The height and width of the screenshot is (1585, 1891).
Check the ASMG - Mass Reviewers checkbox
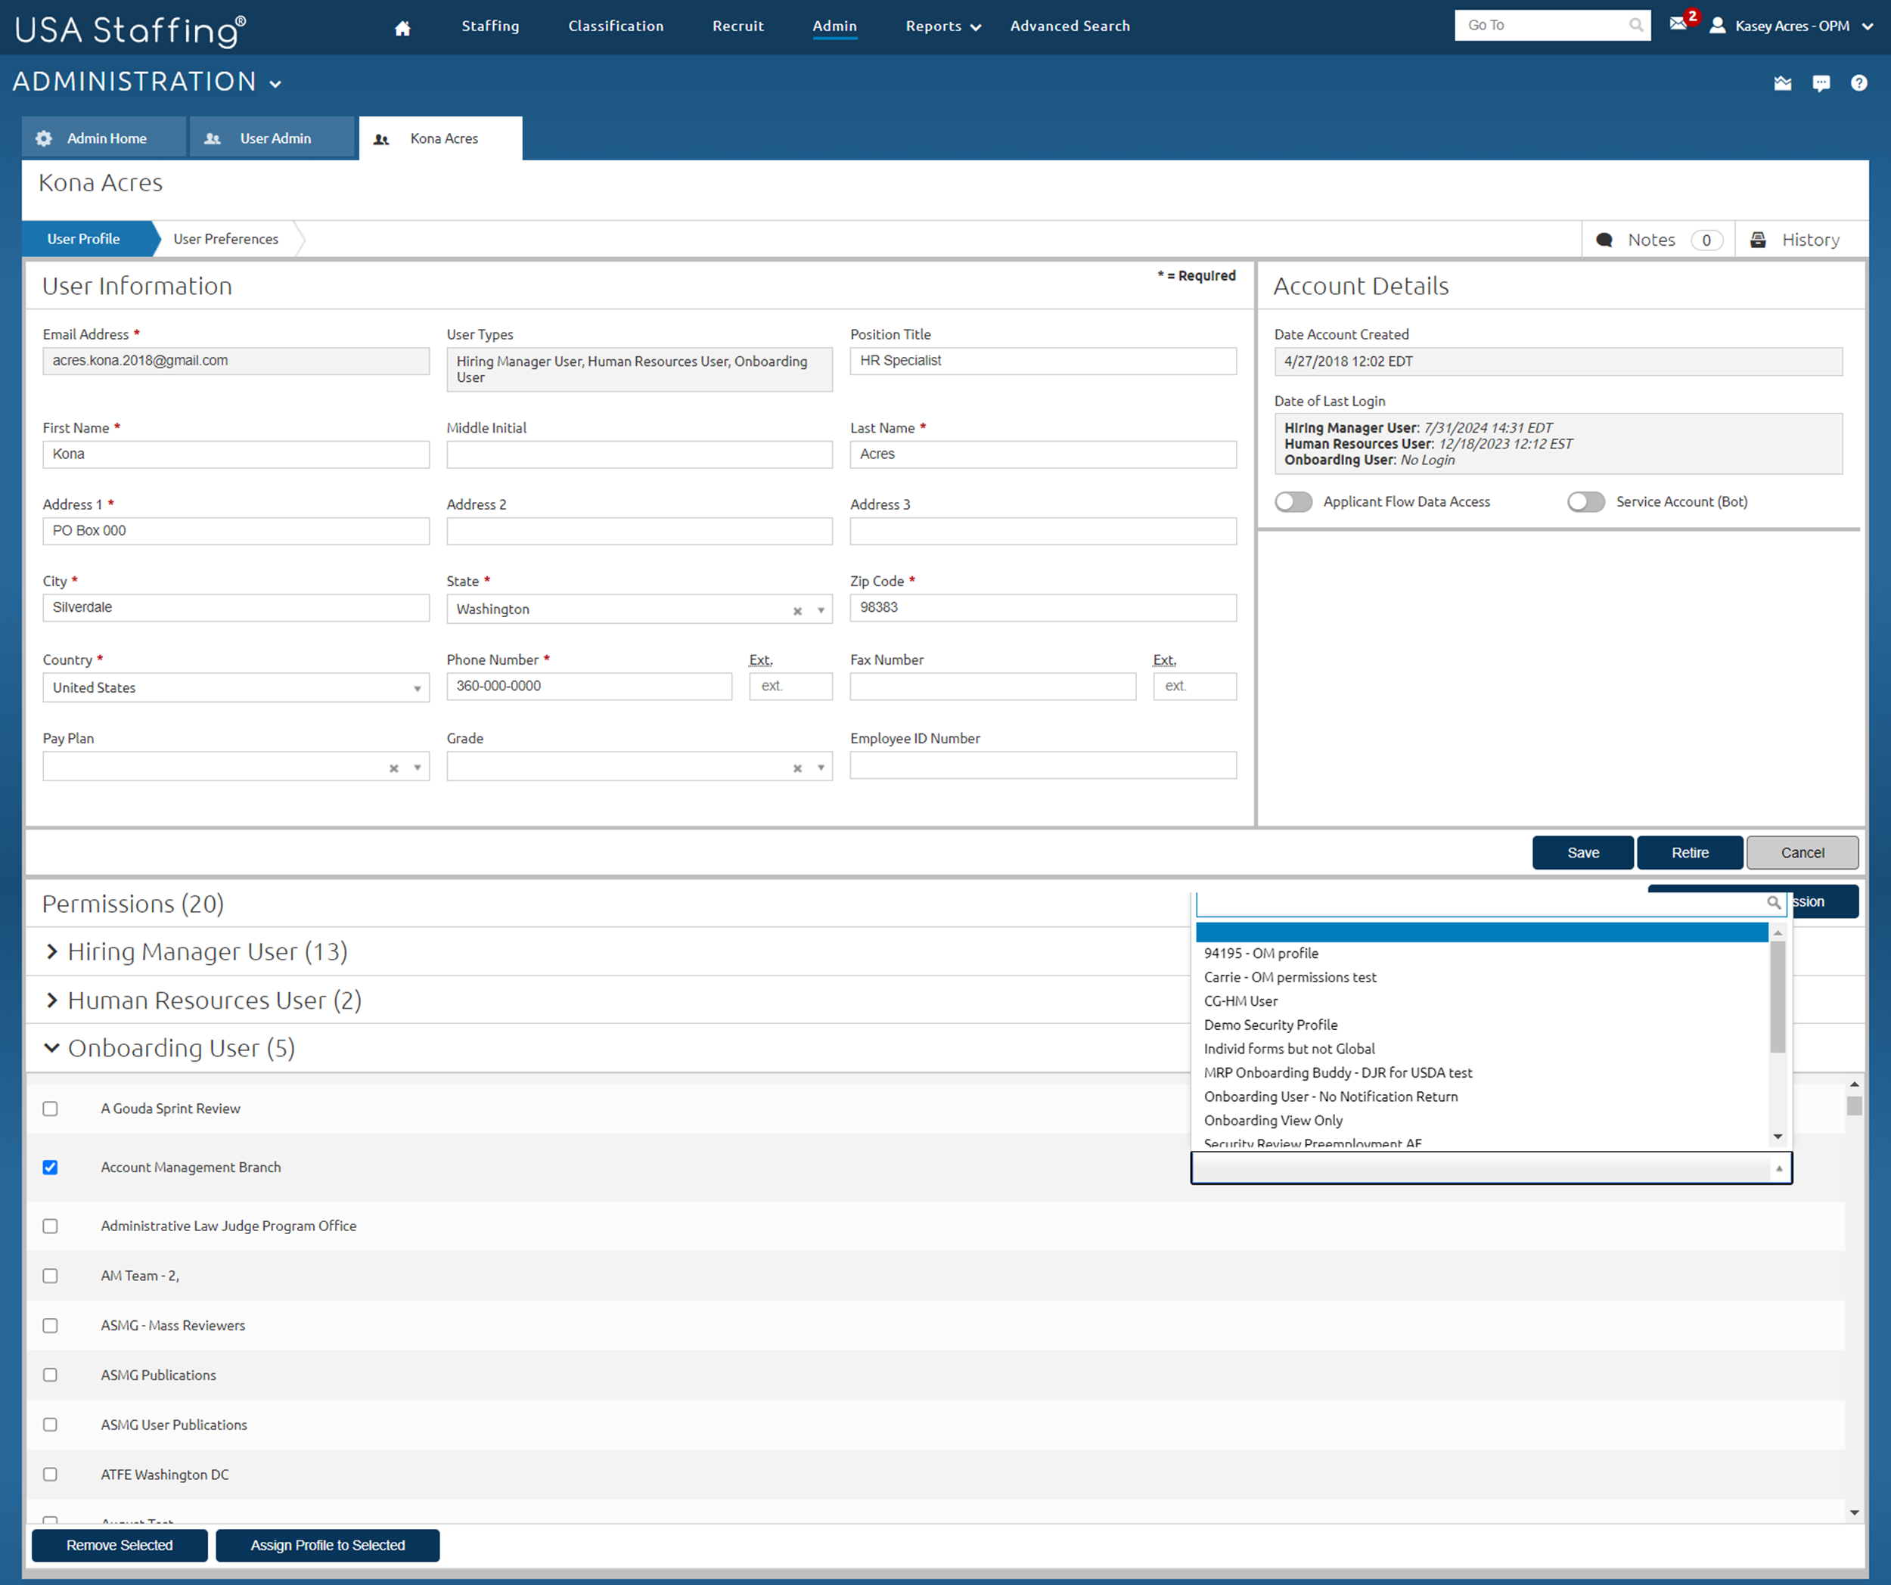(51, 1326)
